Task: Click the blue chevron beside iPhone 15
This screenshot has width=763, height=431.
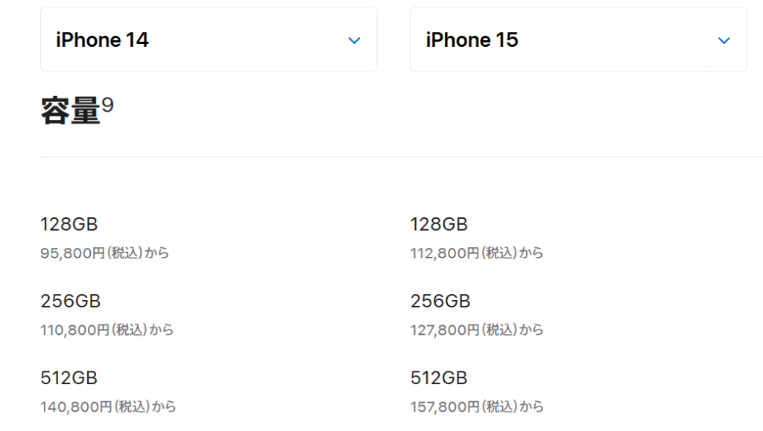Action: (x=724, y=40)
